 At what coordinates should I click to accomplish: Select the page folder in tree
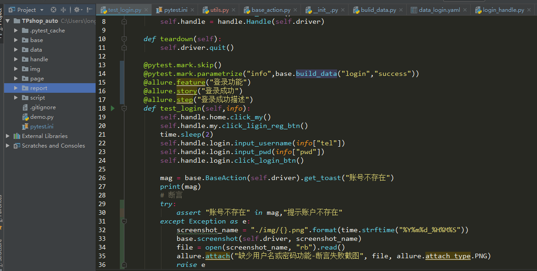37,78
